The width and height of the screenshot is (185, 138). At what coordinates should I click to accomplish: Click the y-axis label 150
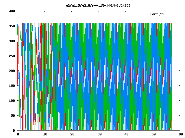point(12,86)
